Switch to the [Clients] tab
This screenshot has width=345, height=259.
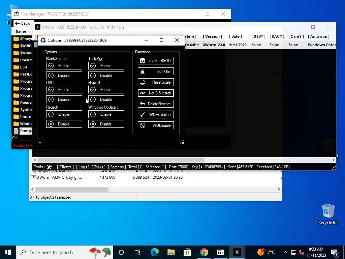coord(65,167)
